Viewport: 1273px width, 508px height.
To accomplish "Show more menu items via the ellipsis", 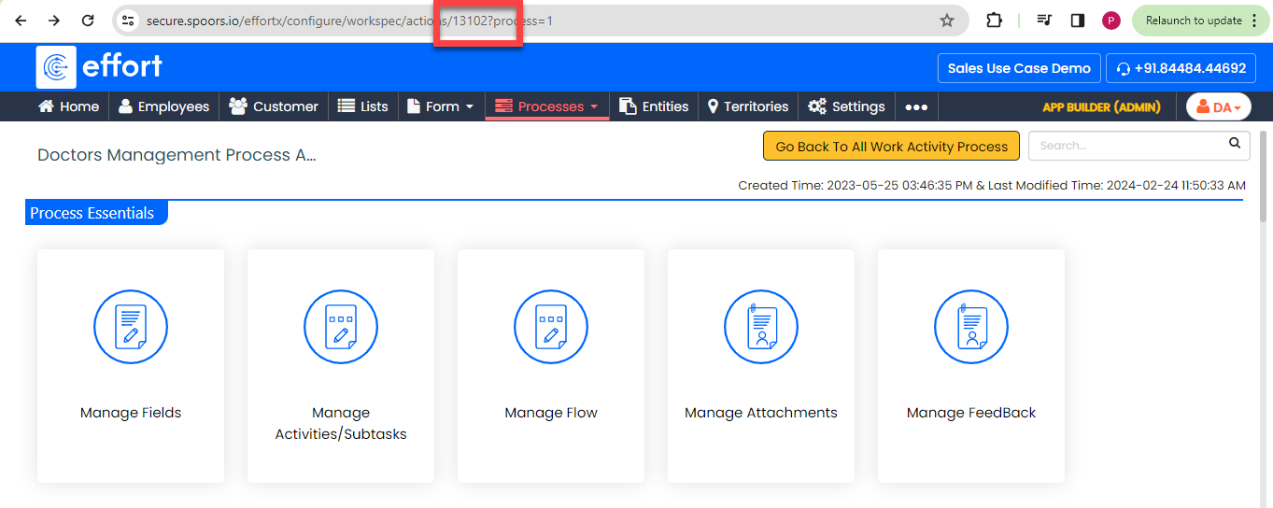I will [x=916, y=107].
